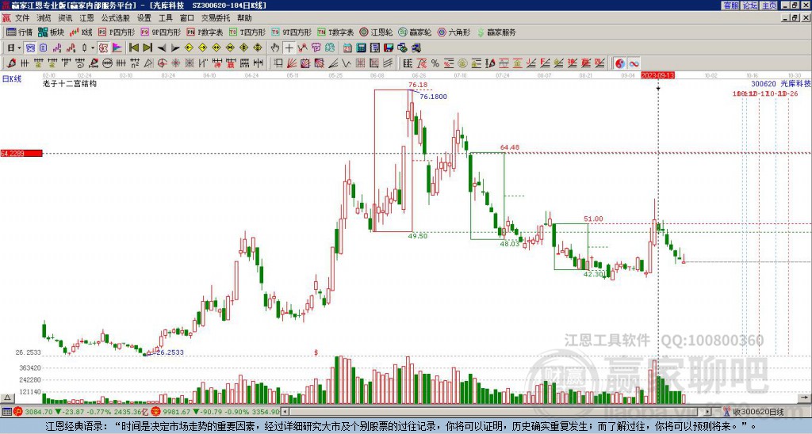Toggle the yin-yang tai chi button

coord(619,63)
